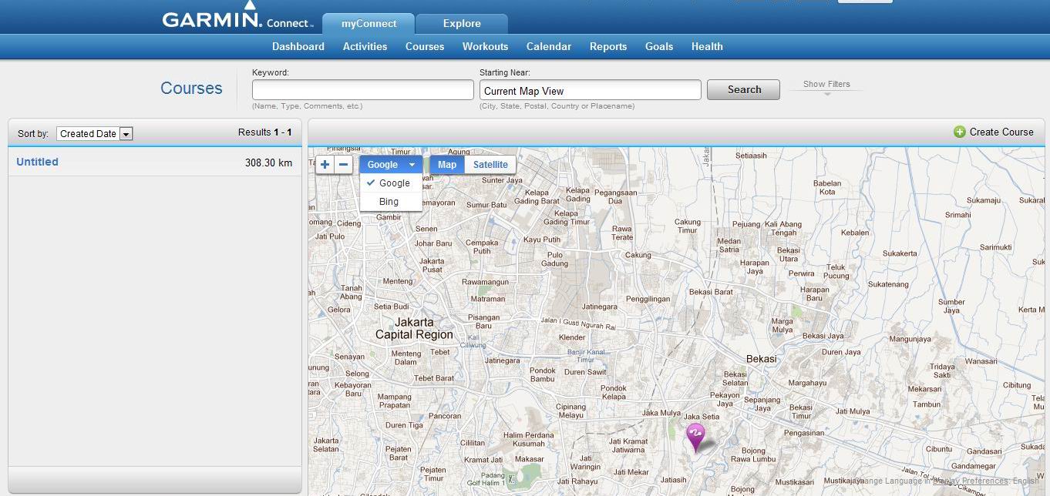
Task: Expand the Show Filters panel
Action: (x=826, y=87)
